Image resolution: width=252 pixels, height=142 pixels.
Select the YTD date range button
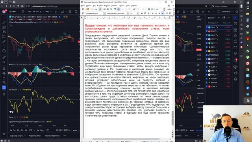[30, 130]
